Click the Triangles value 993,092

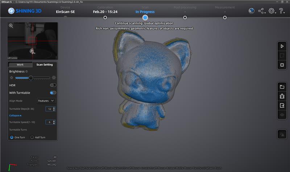click(x=52, y=165)
